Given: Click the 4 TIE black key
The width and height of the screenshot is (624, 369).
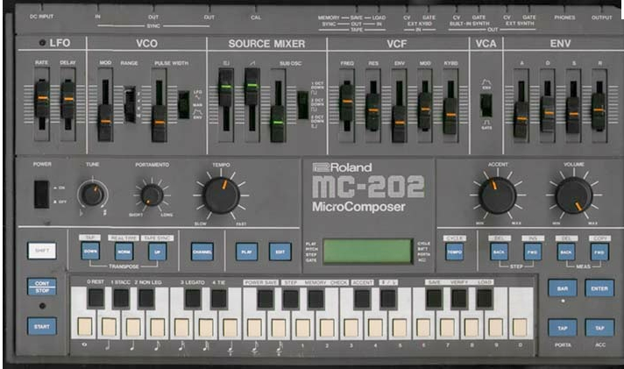Looking at the screenshot, I should click(218, 298).
